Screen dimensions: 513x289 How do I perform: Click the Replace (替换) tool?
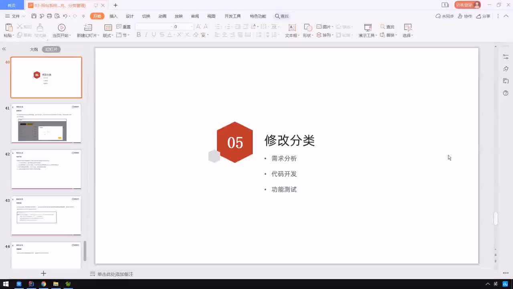pyautogui.click(x=388, y=35)
